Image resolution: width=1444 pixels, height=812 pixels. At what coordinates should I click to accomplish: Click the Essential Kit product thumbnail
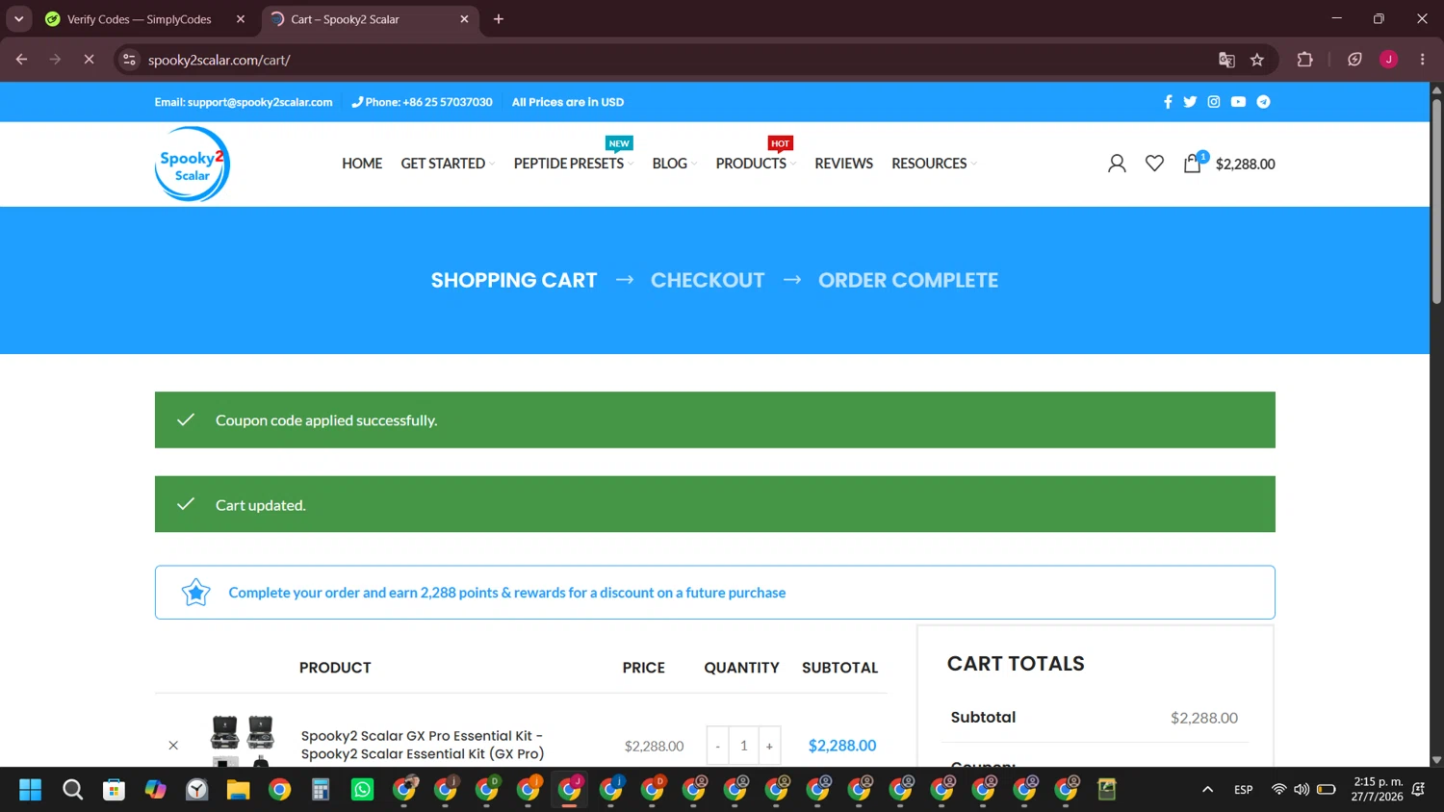[x=243, y=741]
